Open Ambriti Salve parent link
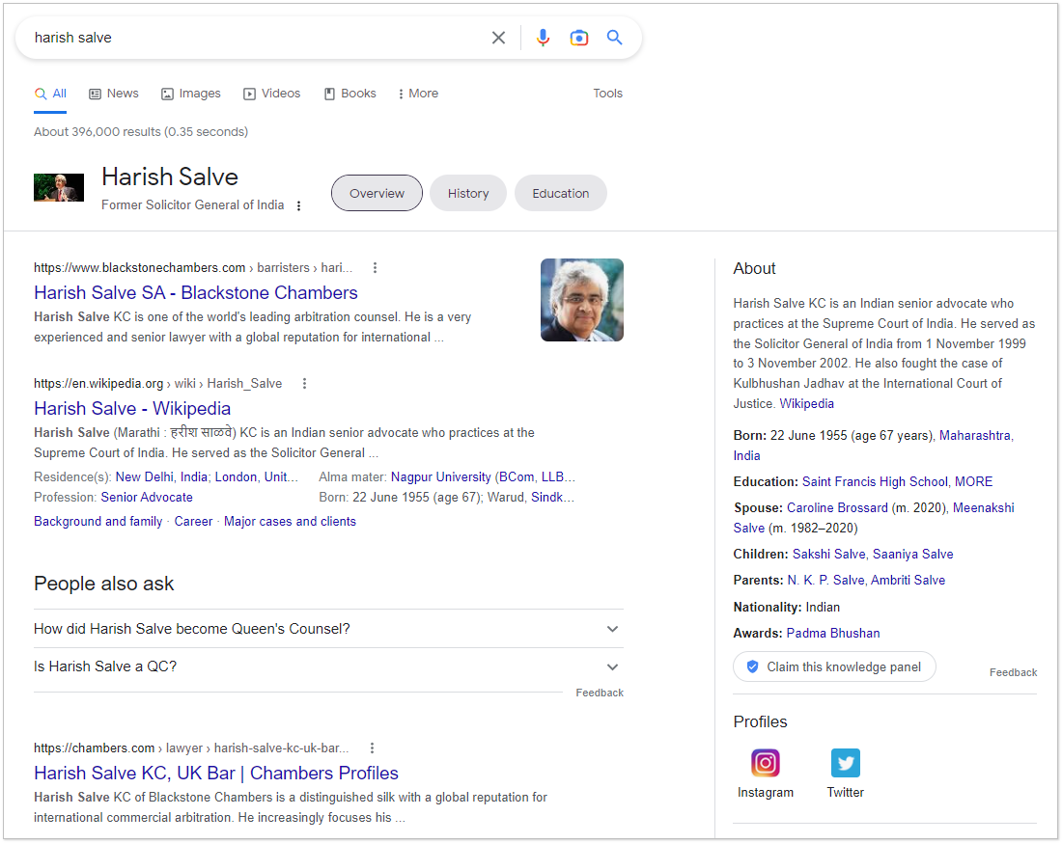This screenshot has width=1062, height=843. coord(908,581)
